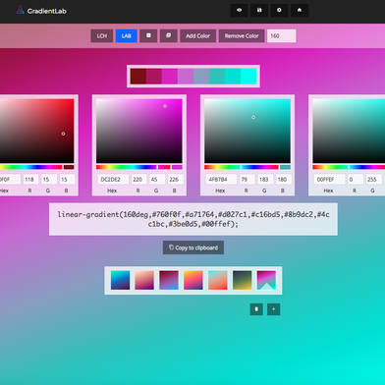Adjust hue slider under the 00FFEF picker
This screenshot has width=385, height=385.
click(349, 167)
